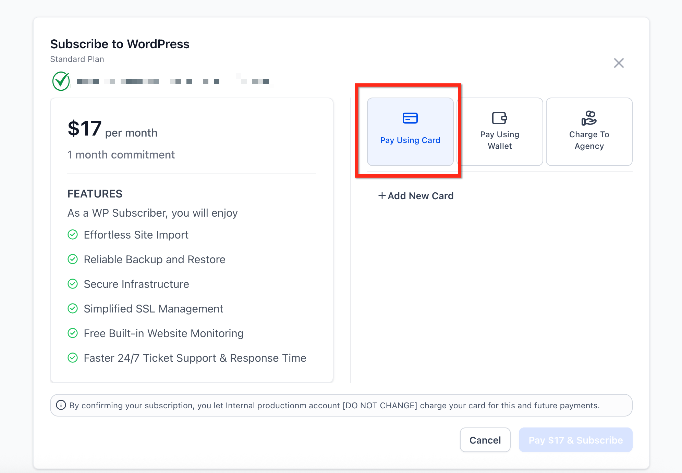This screenshot has height=473, width=682.
Task: Click Effortless Site Import check icon
Action: 73,235
